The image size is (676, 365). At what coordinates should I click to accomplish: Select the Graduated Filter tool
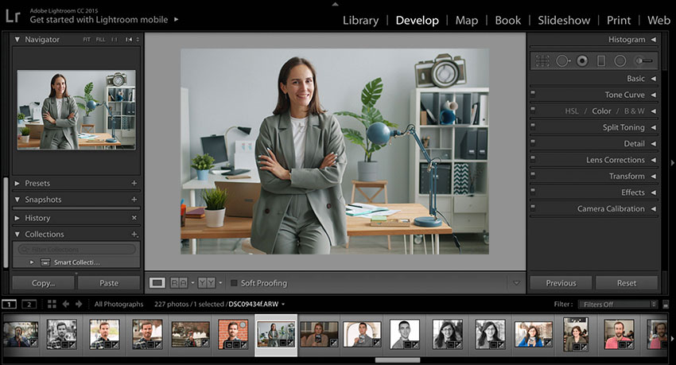click(x=601, y=60)
